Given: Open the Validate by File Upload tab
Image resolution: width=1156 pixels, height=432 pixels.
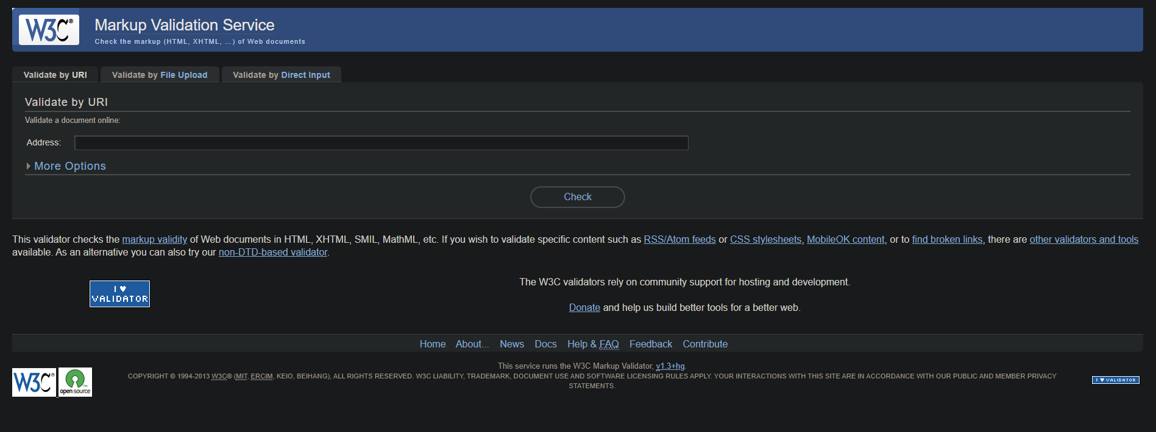Looking at the screenshot, I should 160,75.
